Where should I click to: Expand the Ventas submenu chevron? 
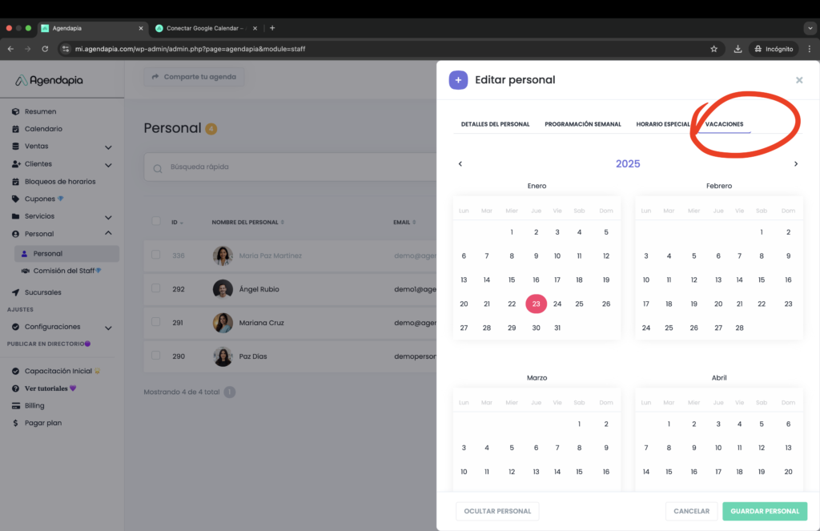click(108, 147)
